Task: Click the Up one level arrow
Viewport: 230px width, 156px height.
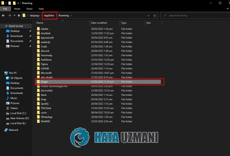Action: [x=19, y=15]
